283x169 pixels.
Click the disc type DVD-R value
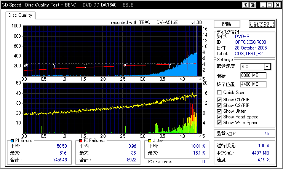point(242,37)
